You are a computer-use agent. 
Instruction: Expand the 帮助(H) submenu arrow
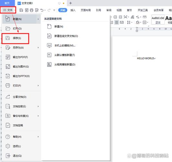click(x=38, y=137)
